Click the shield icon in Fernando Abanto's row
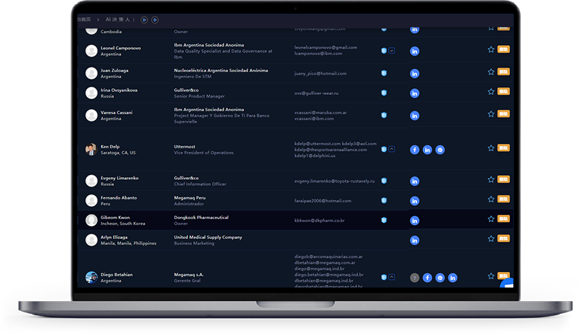The image size is (582, 334). pos(384,201)
